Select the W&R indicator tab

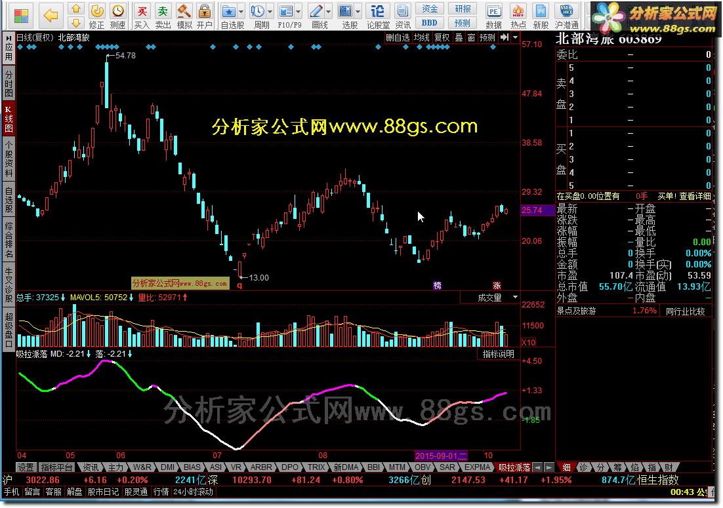(x=142, y=467)
